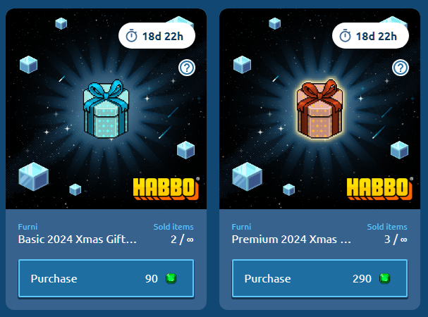Click the 18d 22h timer on Basic card
This screenshot has width=428, height=317.
coord(157,36)
